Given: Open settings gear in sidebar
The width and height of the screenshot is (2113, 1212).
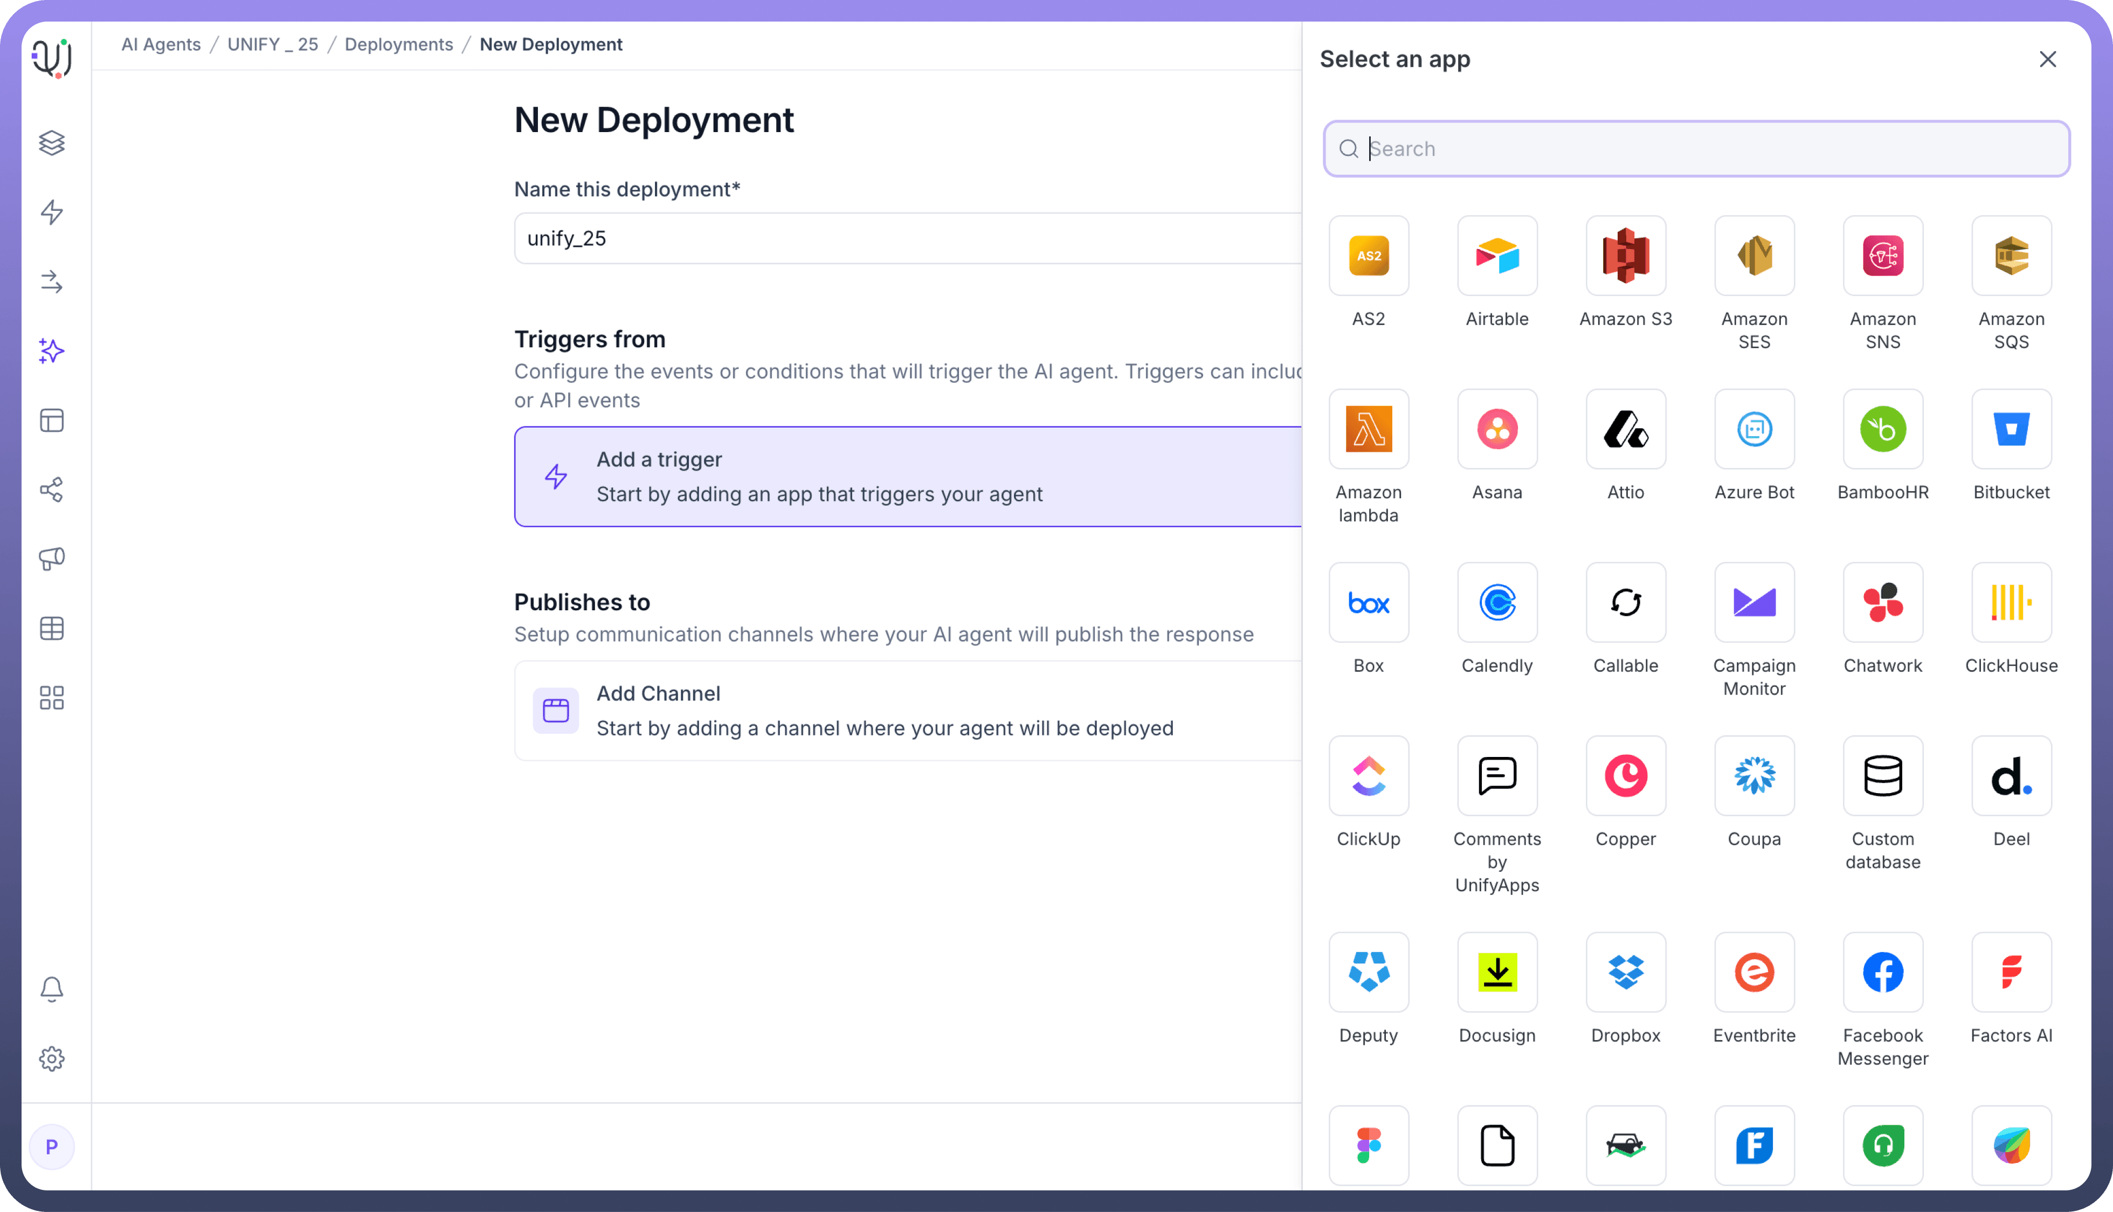Looking at the screenshot, I should (x=52, y=1058).
